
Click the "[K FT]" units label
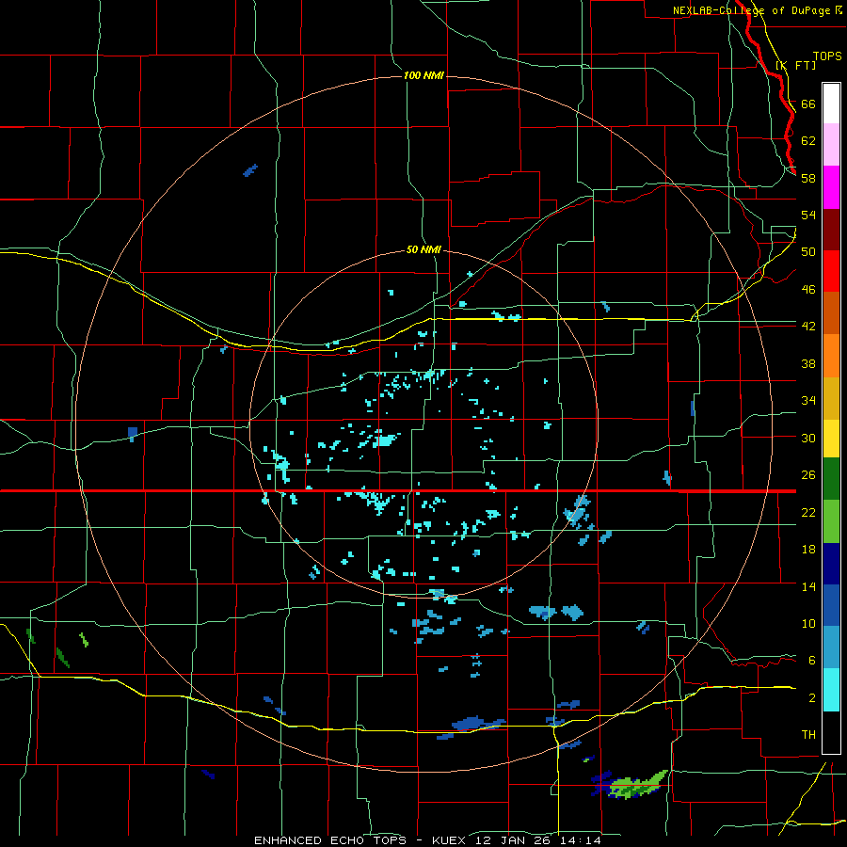tap(795, 65)
